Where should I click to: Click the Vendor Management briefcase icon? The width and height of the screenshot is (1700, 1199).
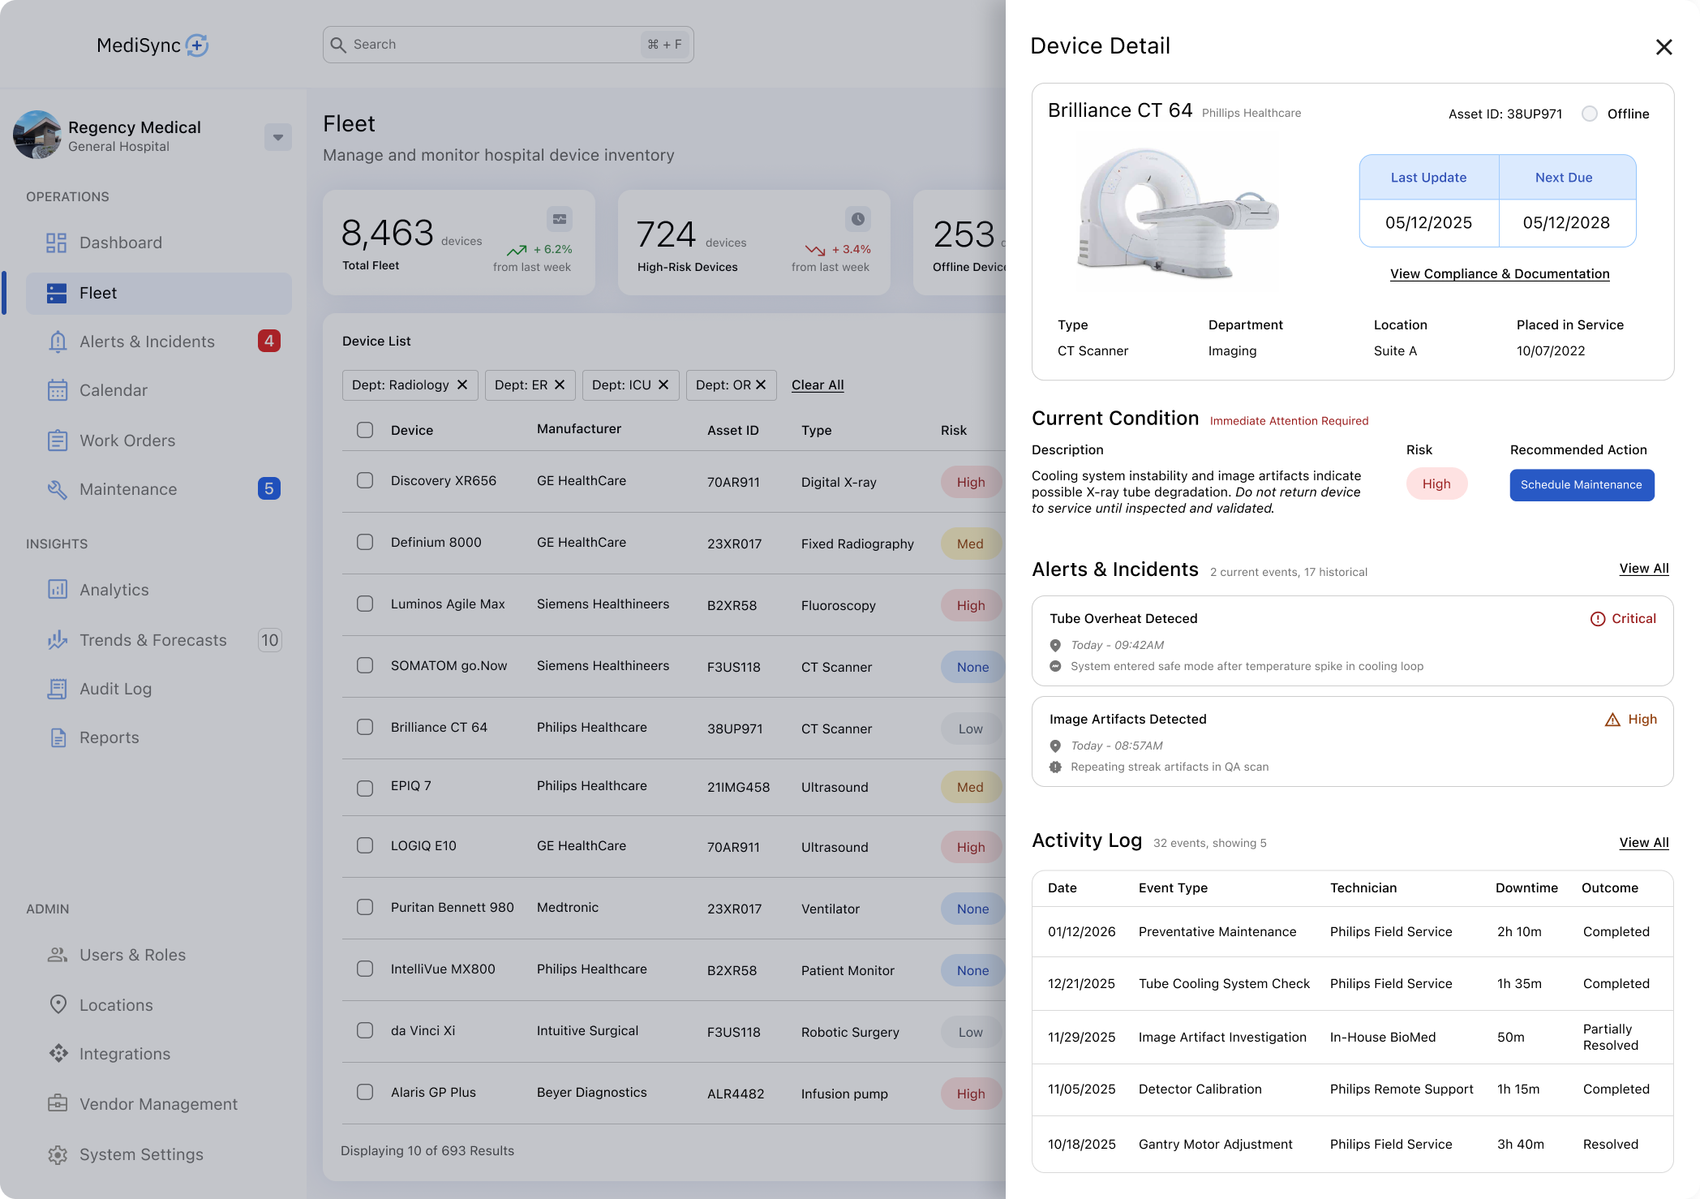click(57, 1104)
